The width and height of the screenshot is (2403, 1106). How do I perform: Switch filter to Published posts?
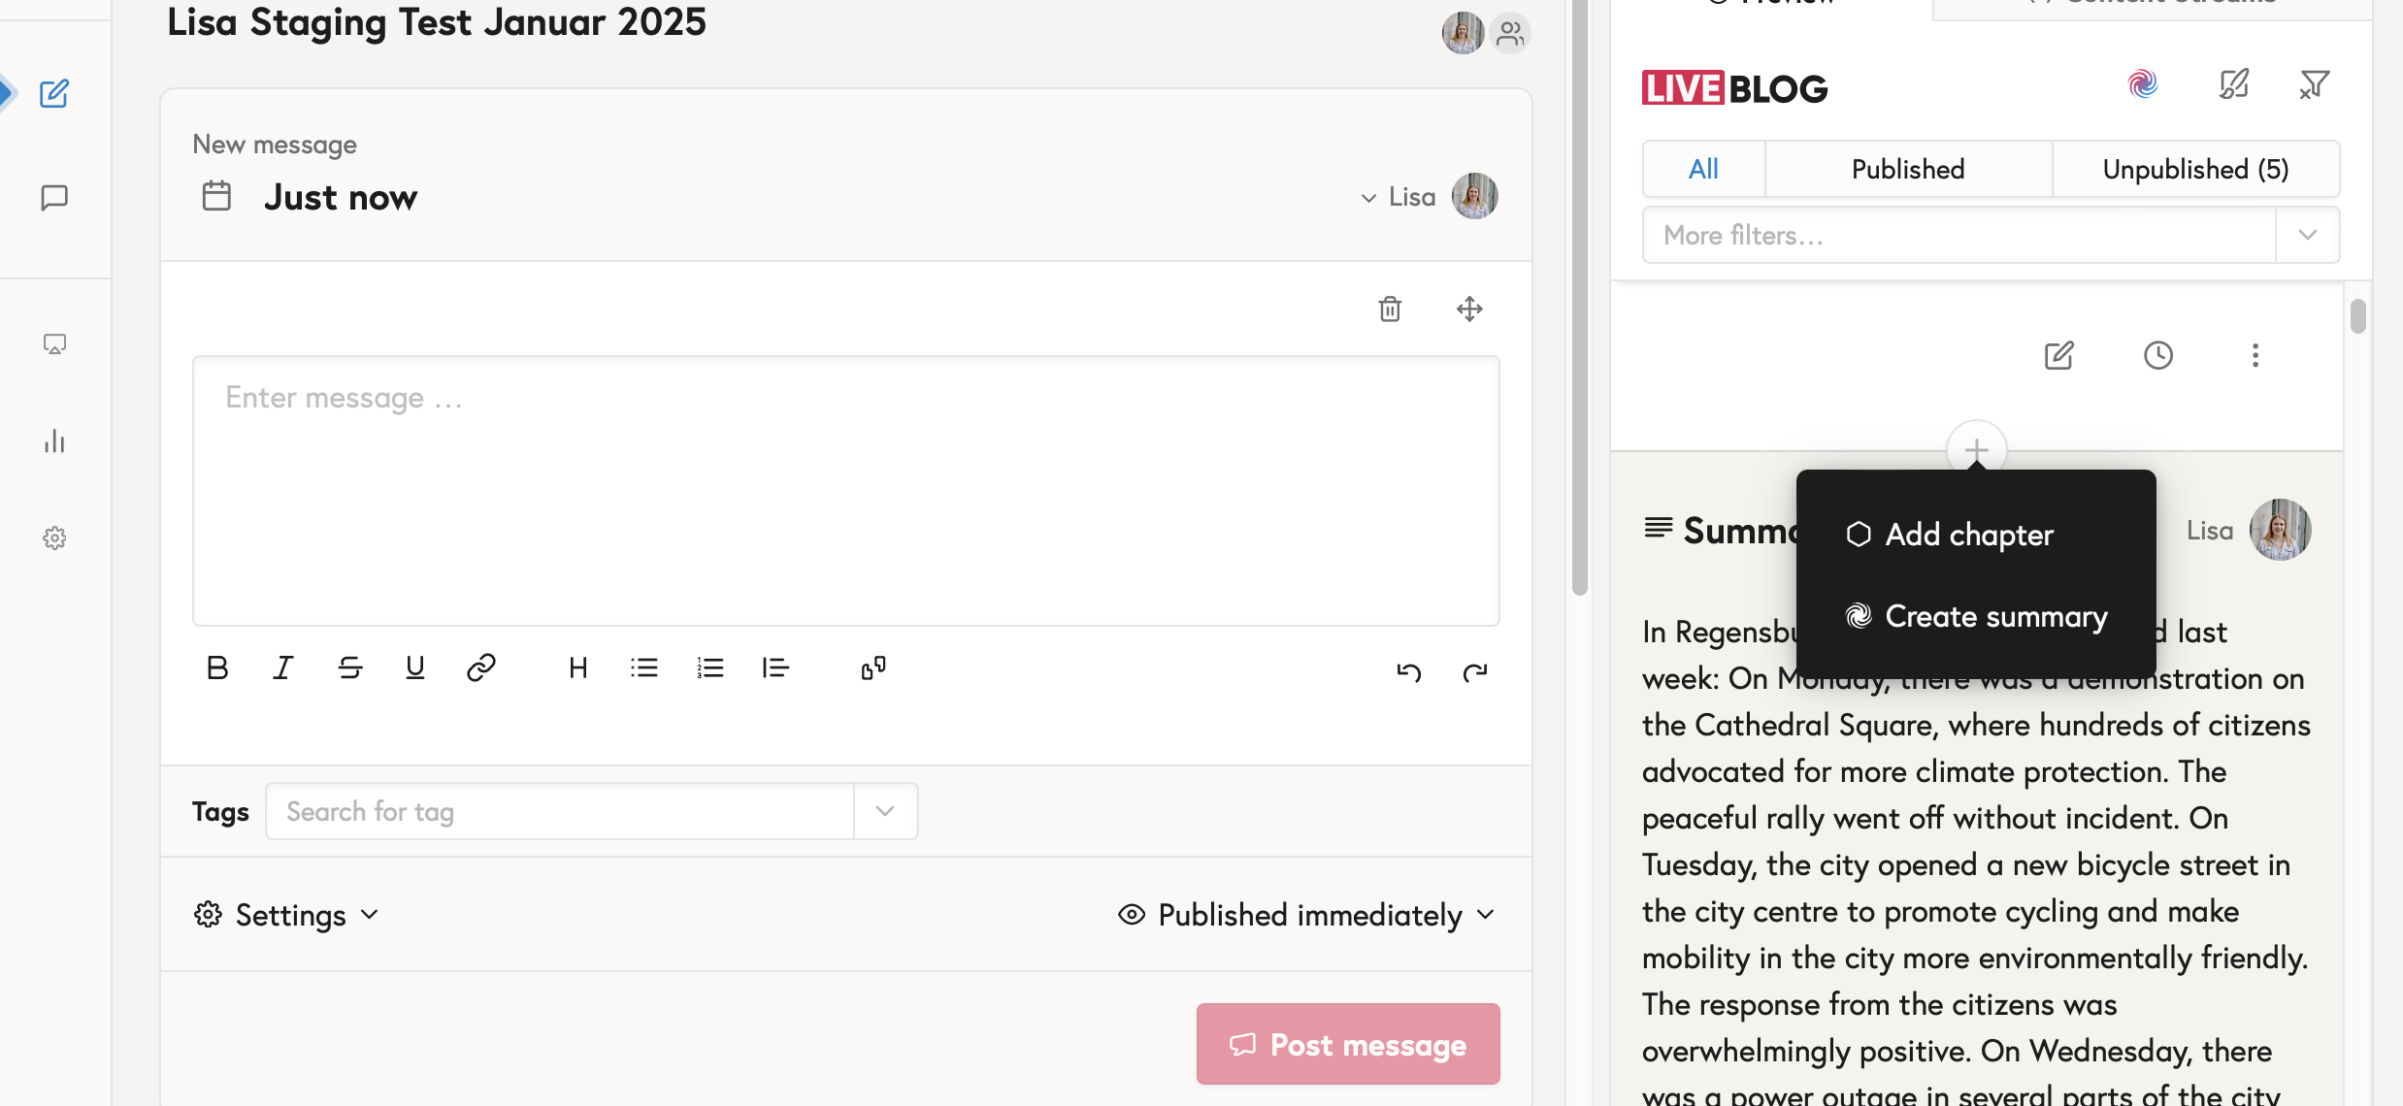[1907, 170]
